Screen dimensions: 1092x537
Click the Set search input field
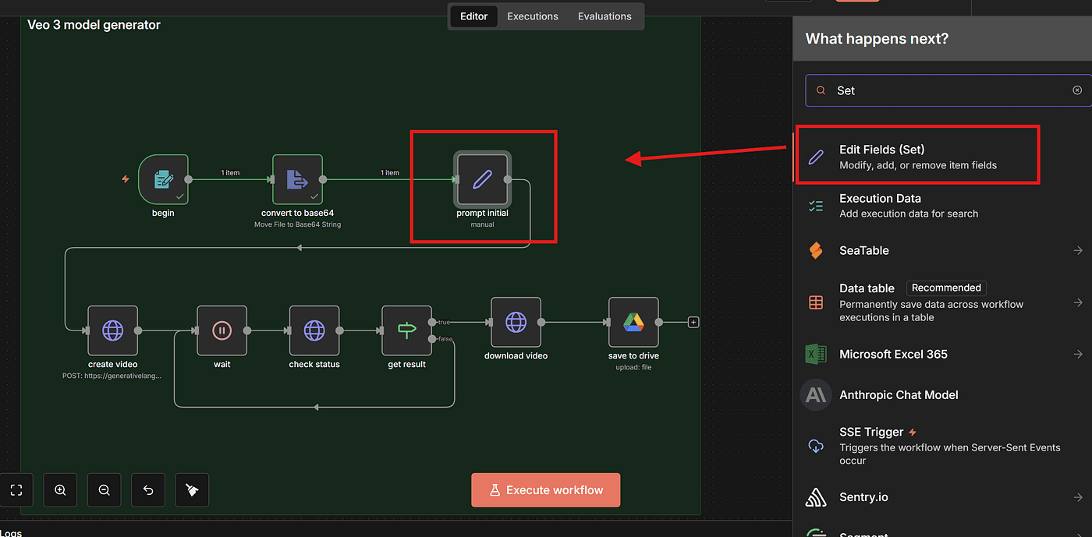944,90
